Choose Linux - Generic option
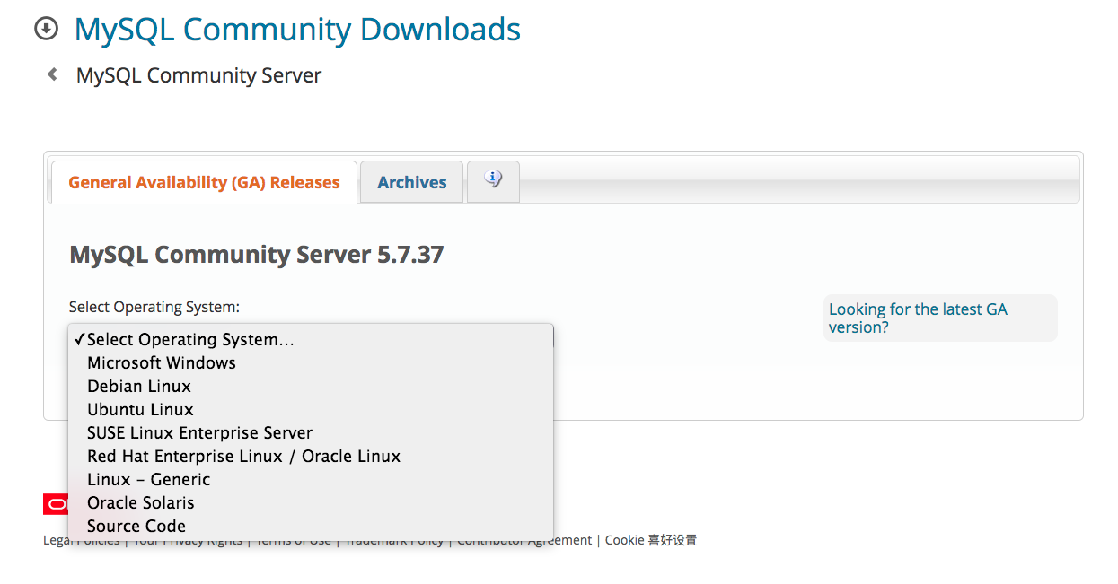This screenshot has height=584, width=1118. pyautogui.click(x=311, y=479)
